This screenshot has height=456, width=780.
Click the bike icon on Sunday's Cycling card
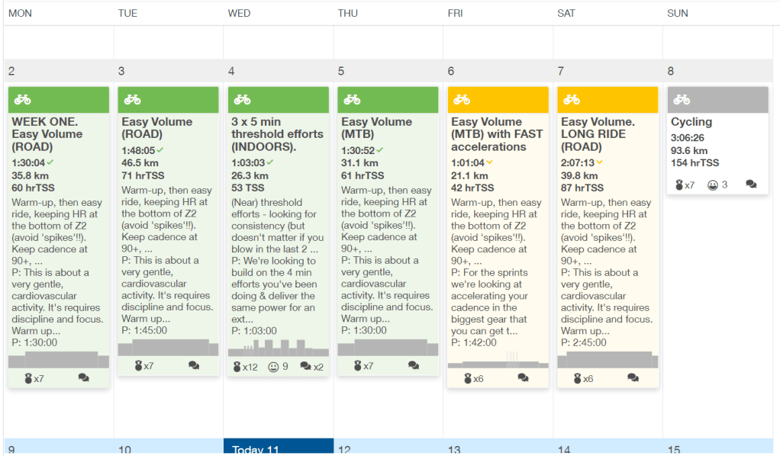coord(682,100)
